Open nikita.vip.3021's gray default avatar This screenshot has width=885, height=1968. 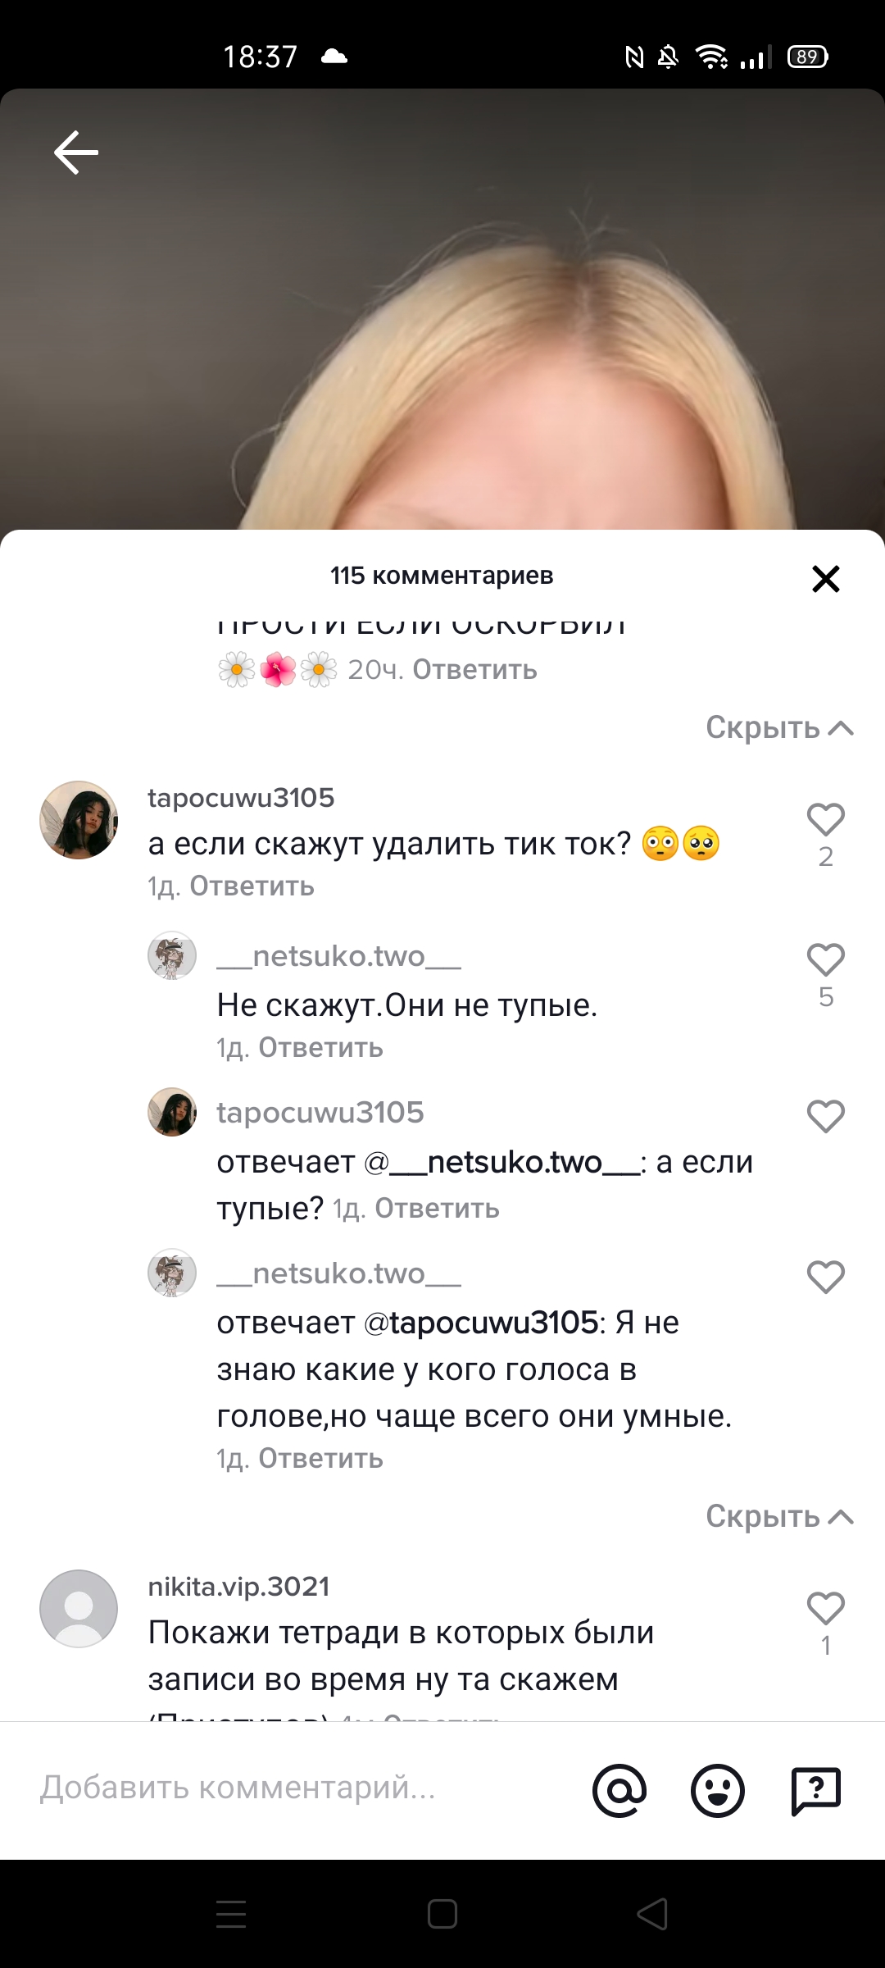[79, 1609]
